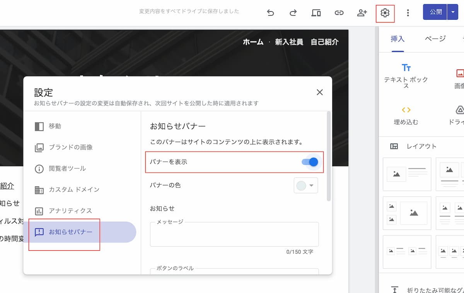Click into the メッセージ text field

(x=234, y=235)
